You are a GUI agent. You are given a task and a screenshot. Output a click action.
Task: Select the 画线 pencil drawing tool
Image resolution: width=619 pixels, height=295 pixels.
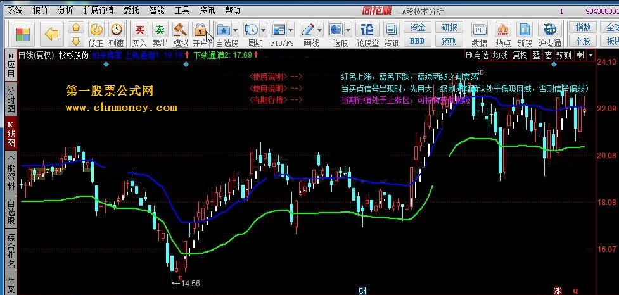[x=307, y=30]
